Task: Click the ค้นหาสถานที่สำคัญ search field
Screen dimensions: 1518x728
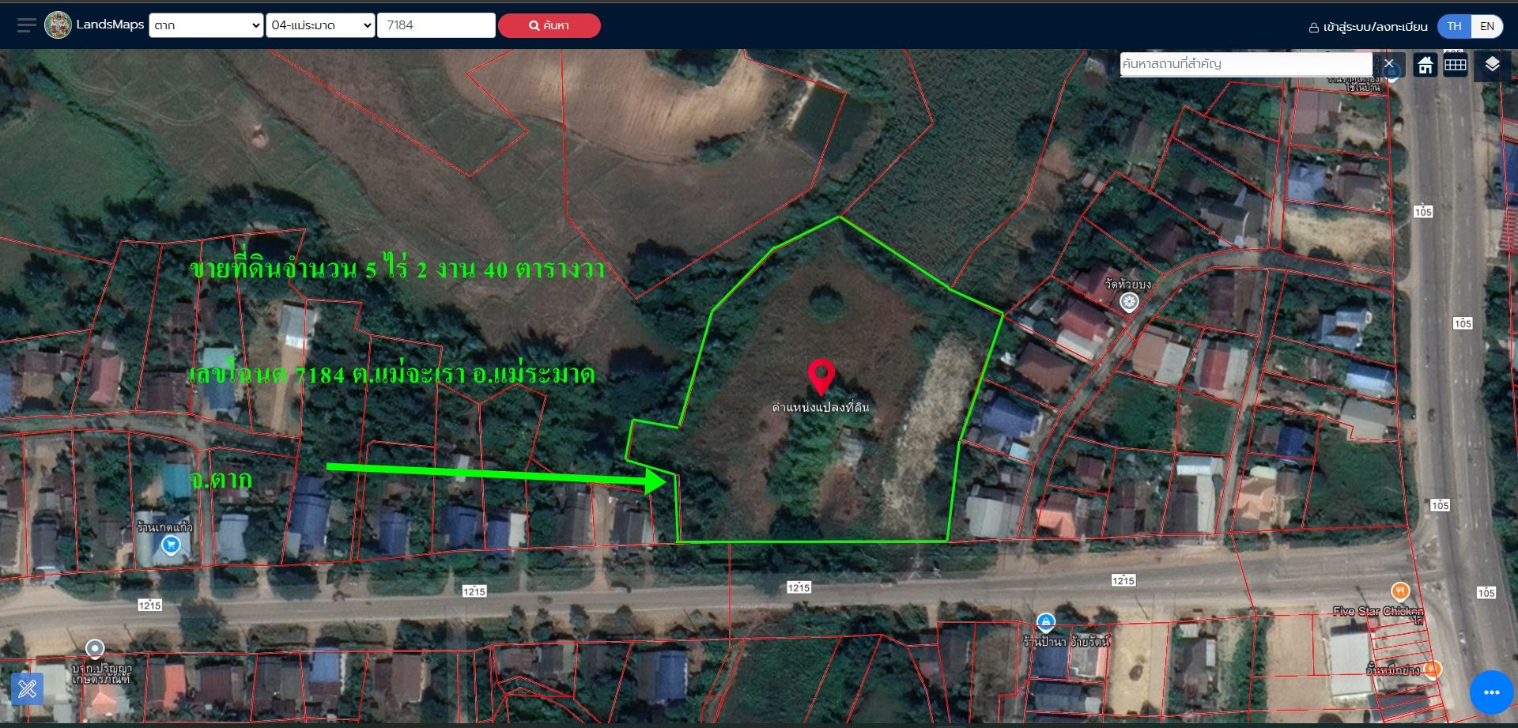Action: tap(1246, 64)
